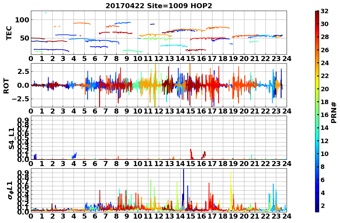Click hour 24 on the TEC x-axis
The image size is (340, 223).
(x=287, y=59)
